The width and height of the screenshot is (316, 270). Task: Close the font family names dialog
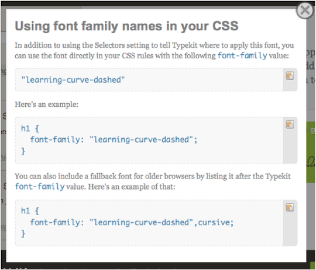(305, 10)
